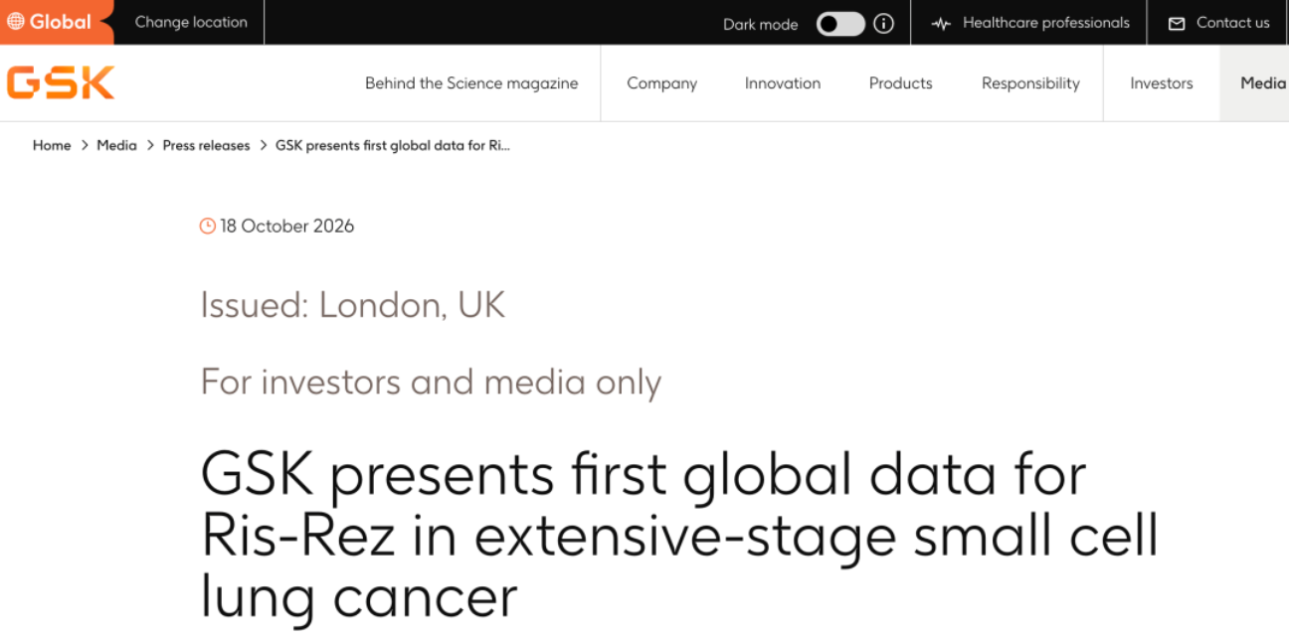The width and height of the screenshot is (1289, 640).
Task: Open the Innovation menu
Action: click(783, 83)
